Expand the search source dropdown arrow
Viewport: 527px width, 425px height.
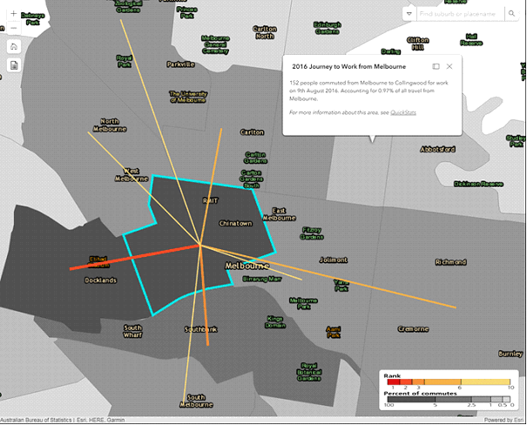409,14
